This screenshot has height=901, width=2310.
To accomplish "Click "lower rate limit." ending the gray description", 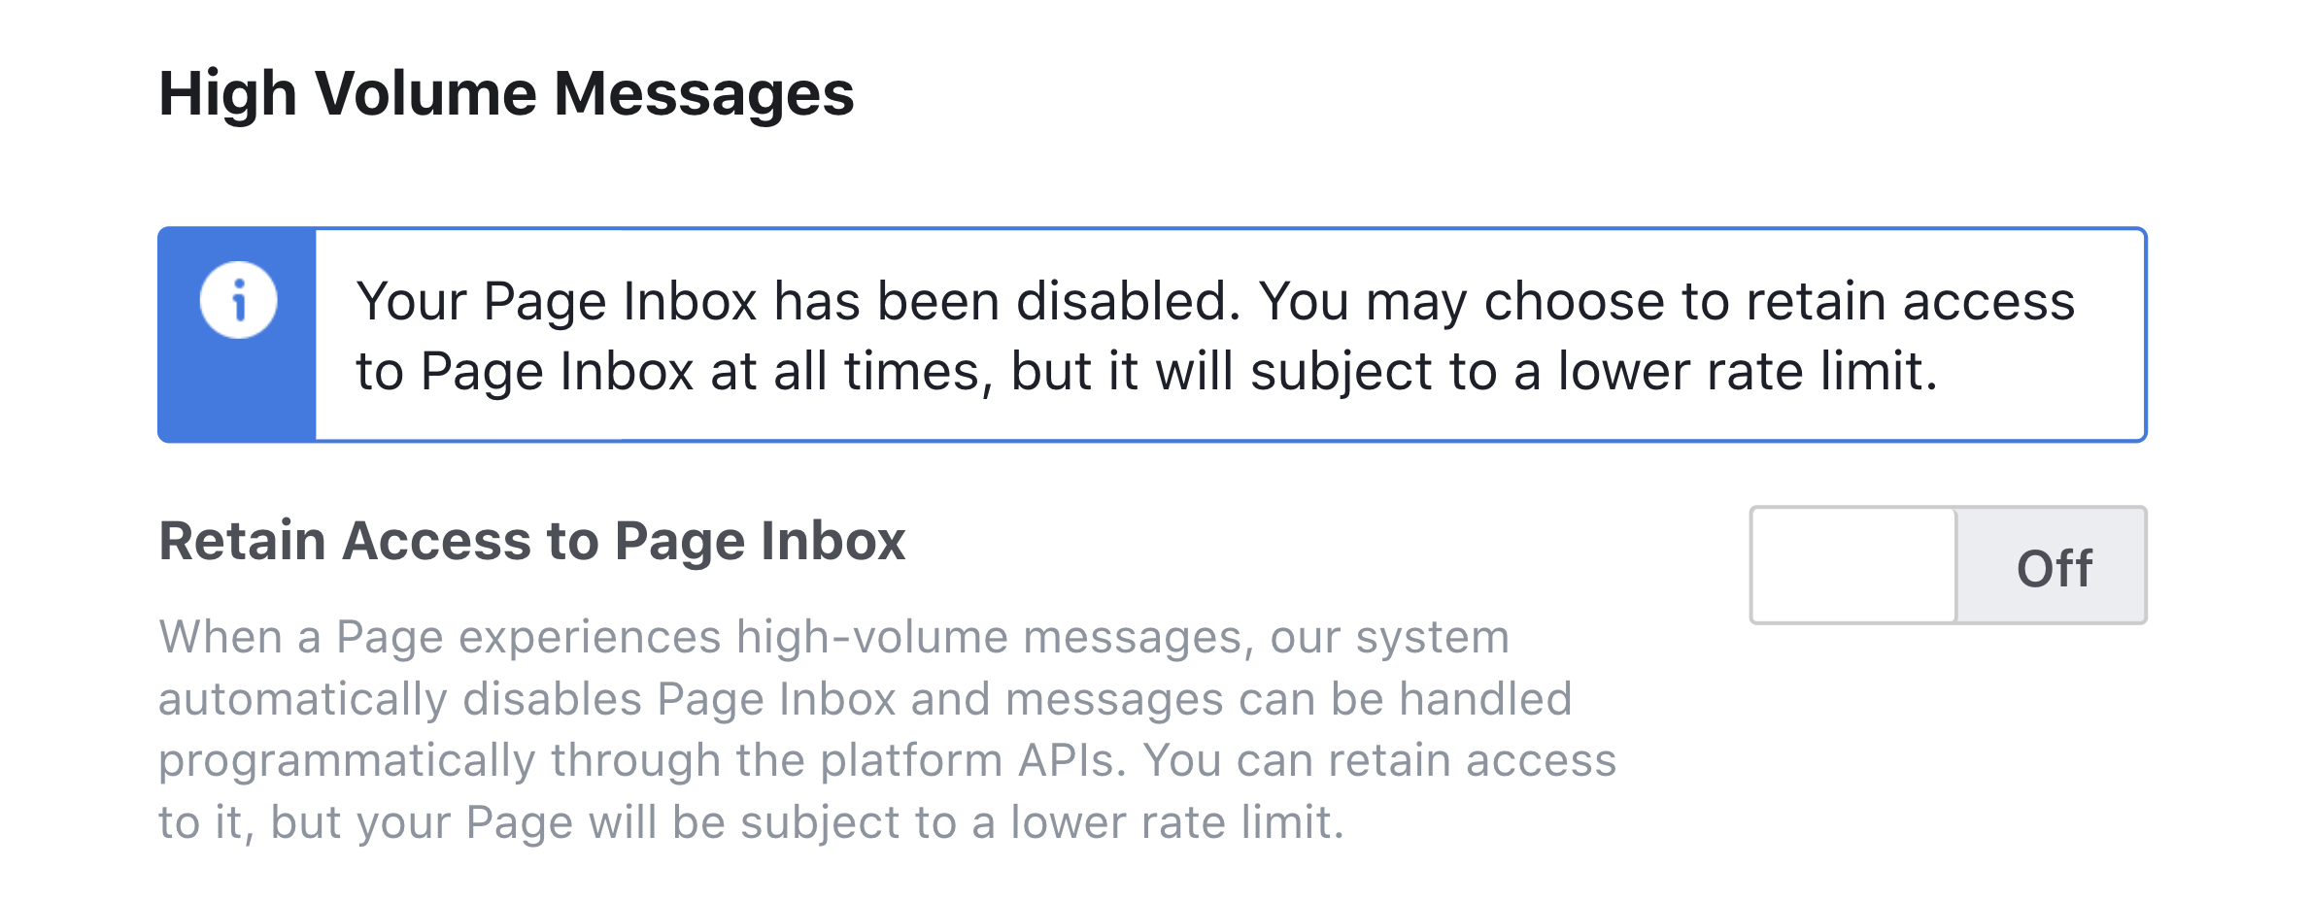I will (x=1176, y=822).
